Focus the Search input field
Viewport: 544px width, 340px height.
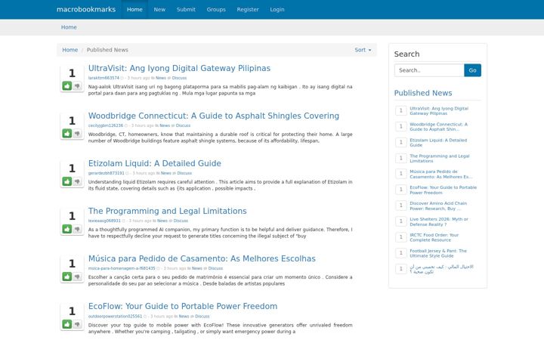[429, 70]
